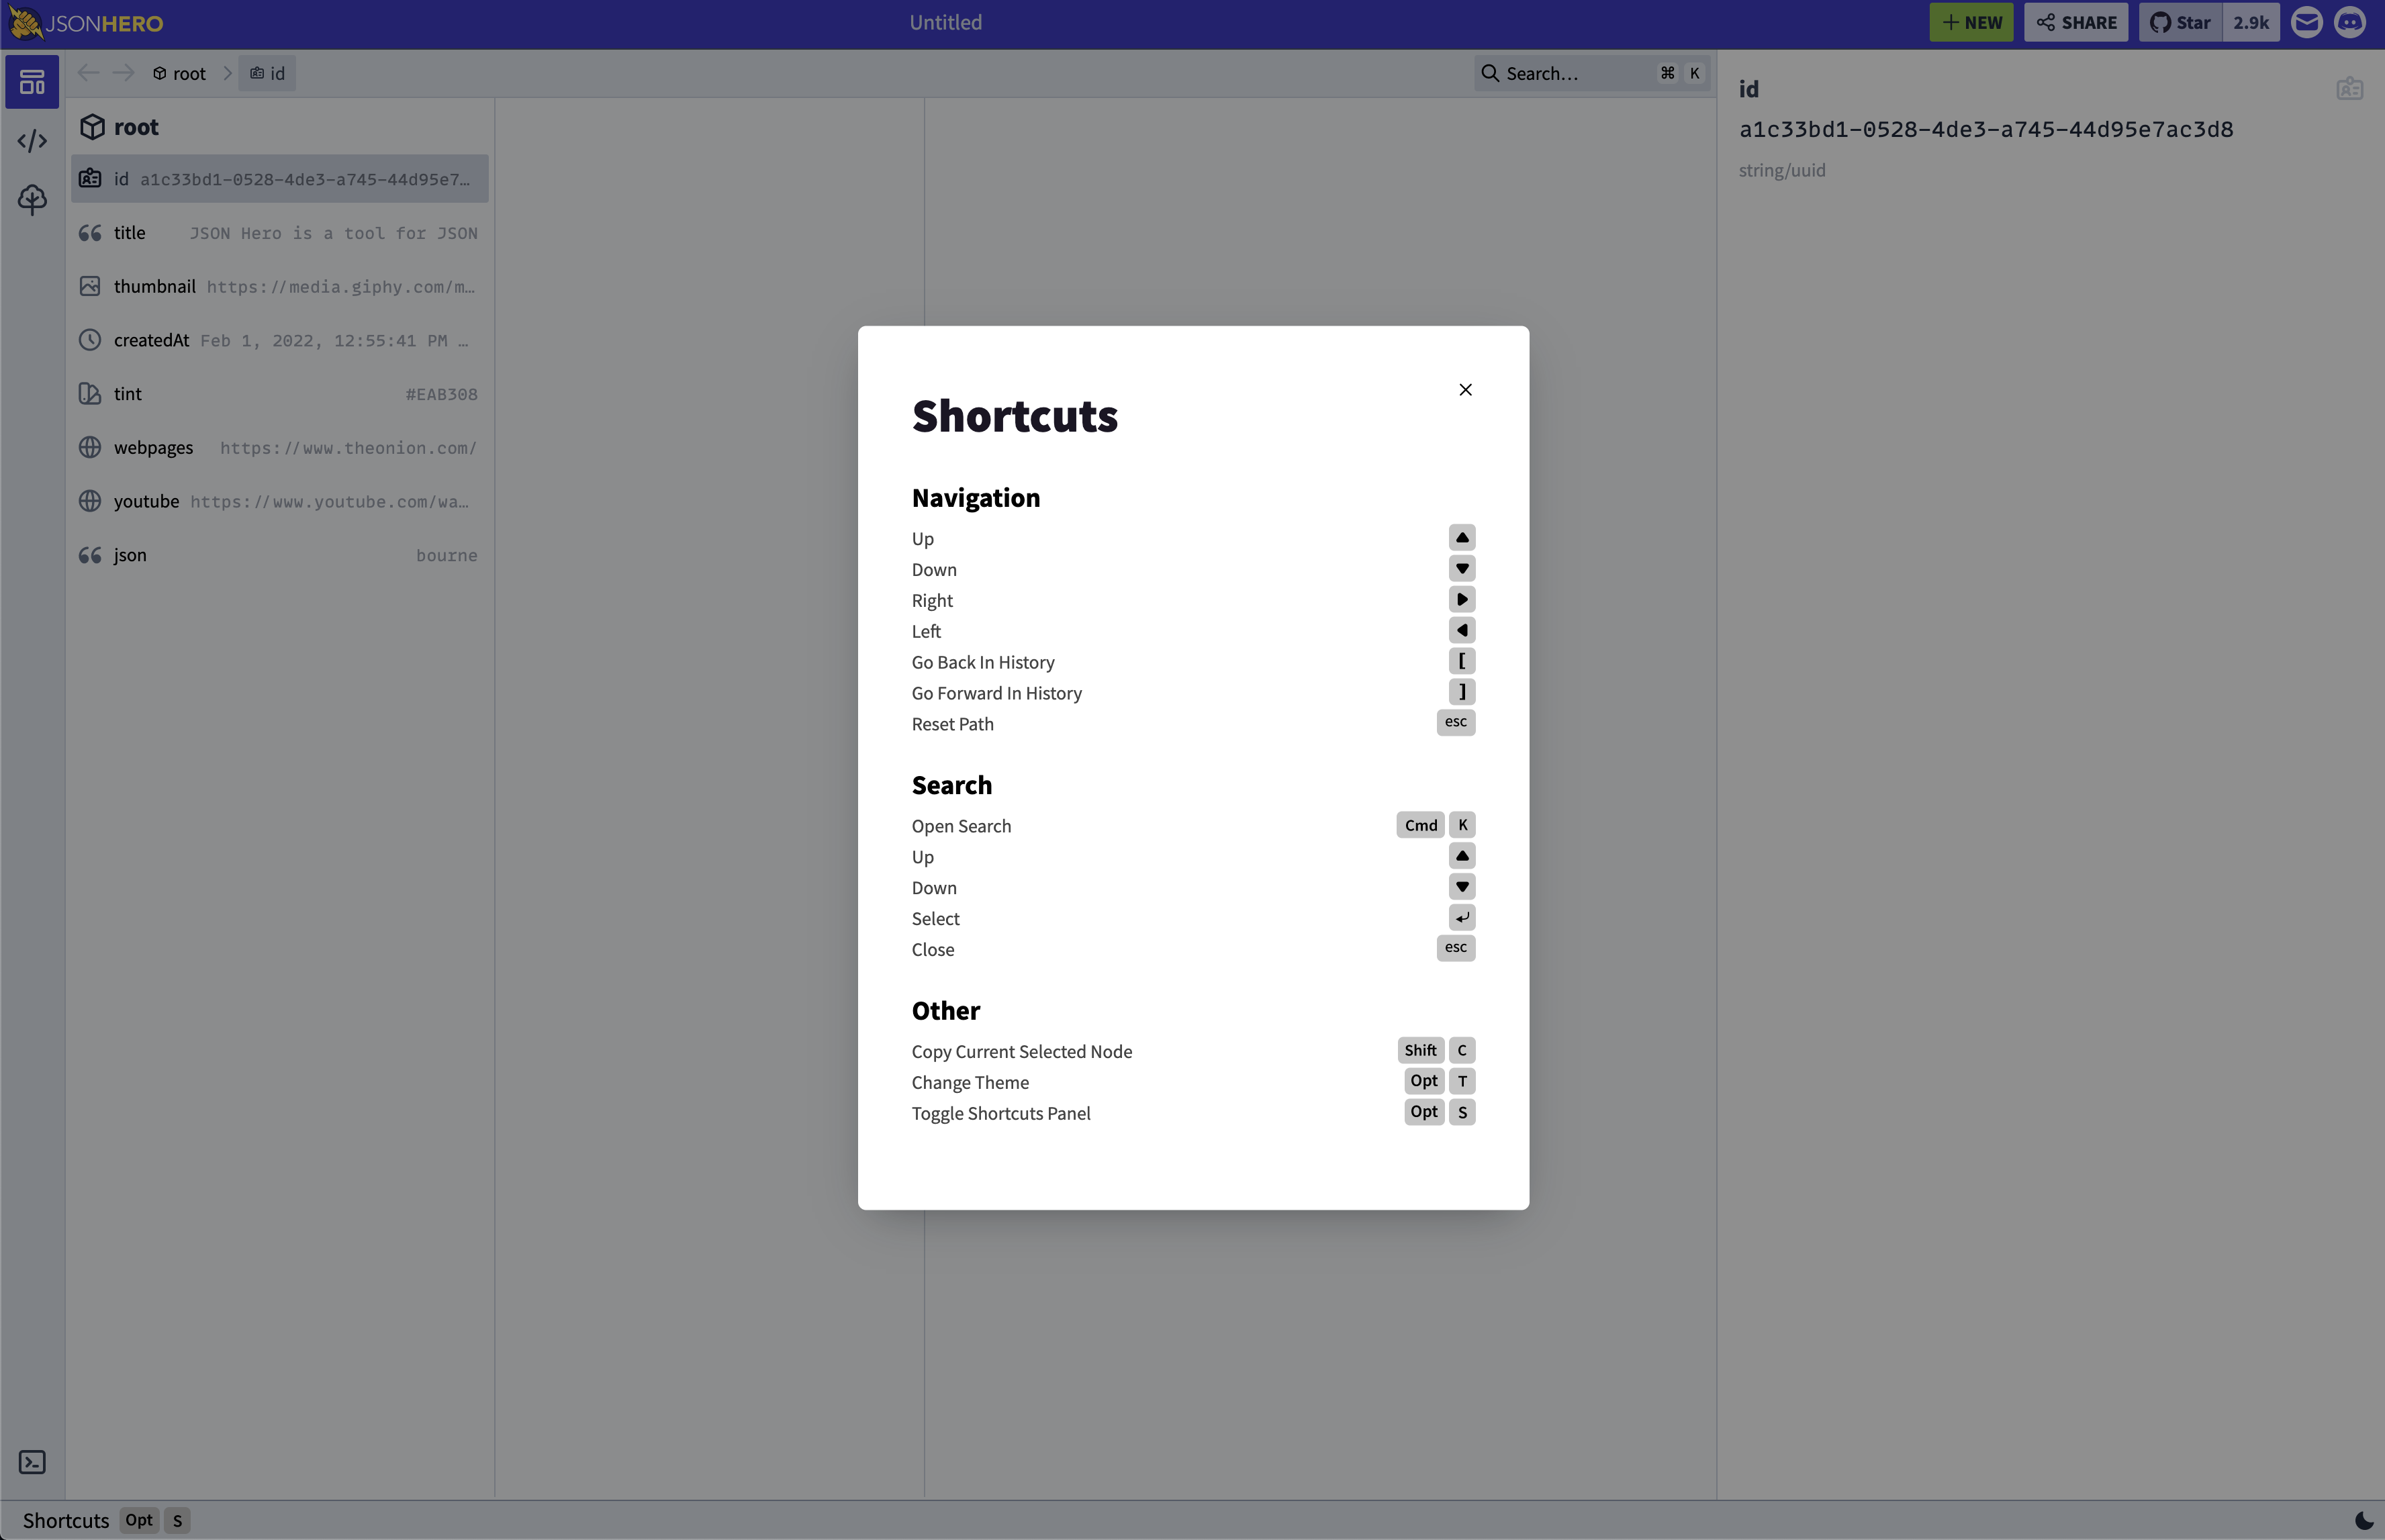Open the tree view sidebar icon
2385x1540 pixels.
tap(32, 199)
